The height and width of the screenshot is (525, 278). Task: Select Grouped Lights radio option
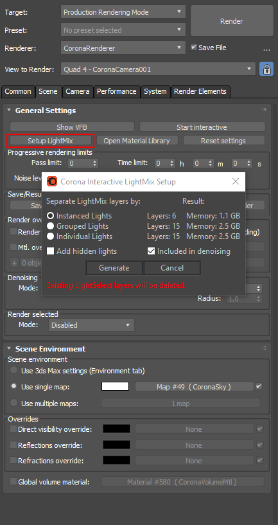[51, 226]
